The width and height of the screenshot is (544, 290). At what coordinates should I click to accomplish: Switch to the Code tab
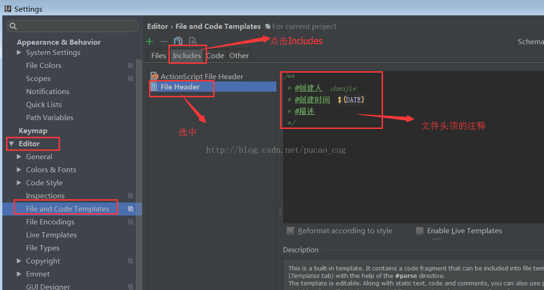(215, 55)
